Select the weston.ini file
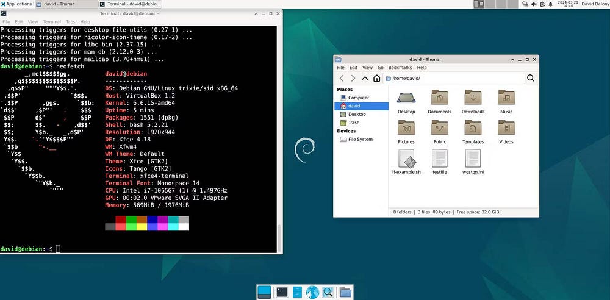This screenshot has width=610, height=300. point(473,162)
